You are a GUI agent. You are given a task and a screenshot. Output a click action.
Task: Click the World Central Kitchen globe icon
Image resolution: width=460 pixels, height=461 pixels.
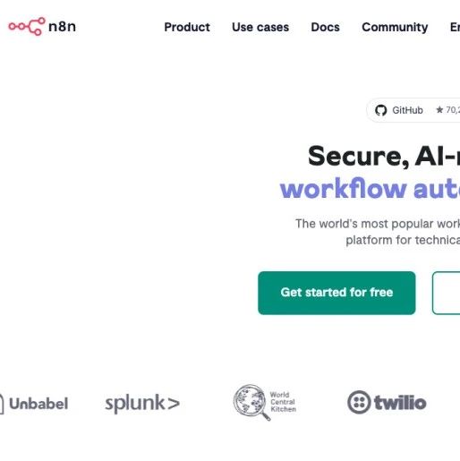(251, 402)
